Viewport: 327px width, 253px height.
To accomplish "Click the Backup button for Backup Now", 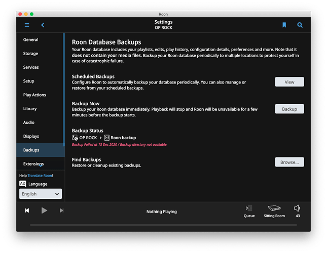I will (289, 109).
